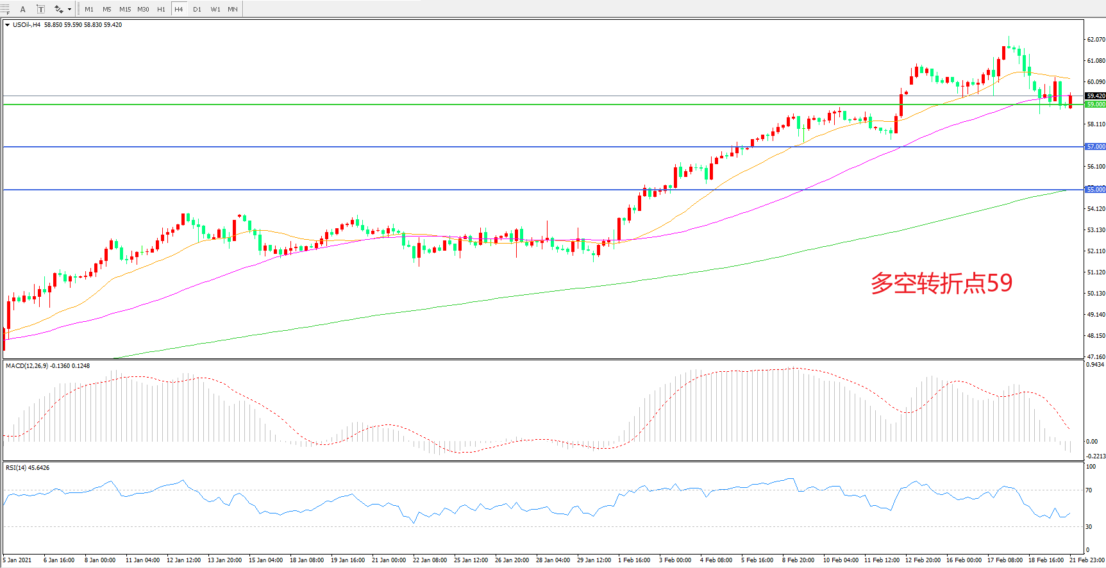Change chart to D1 daily timeframe
This screenshot has width=1106, height=568.
point(197,9)
